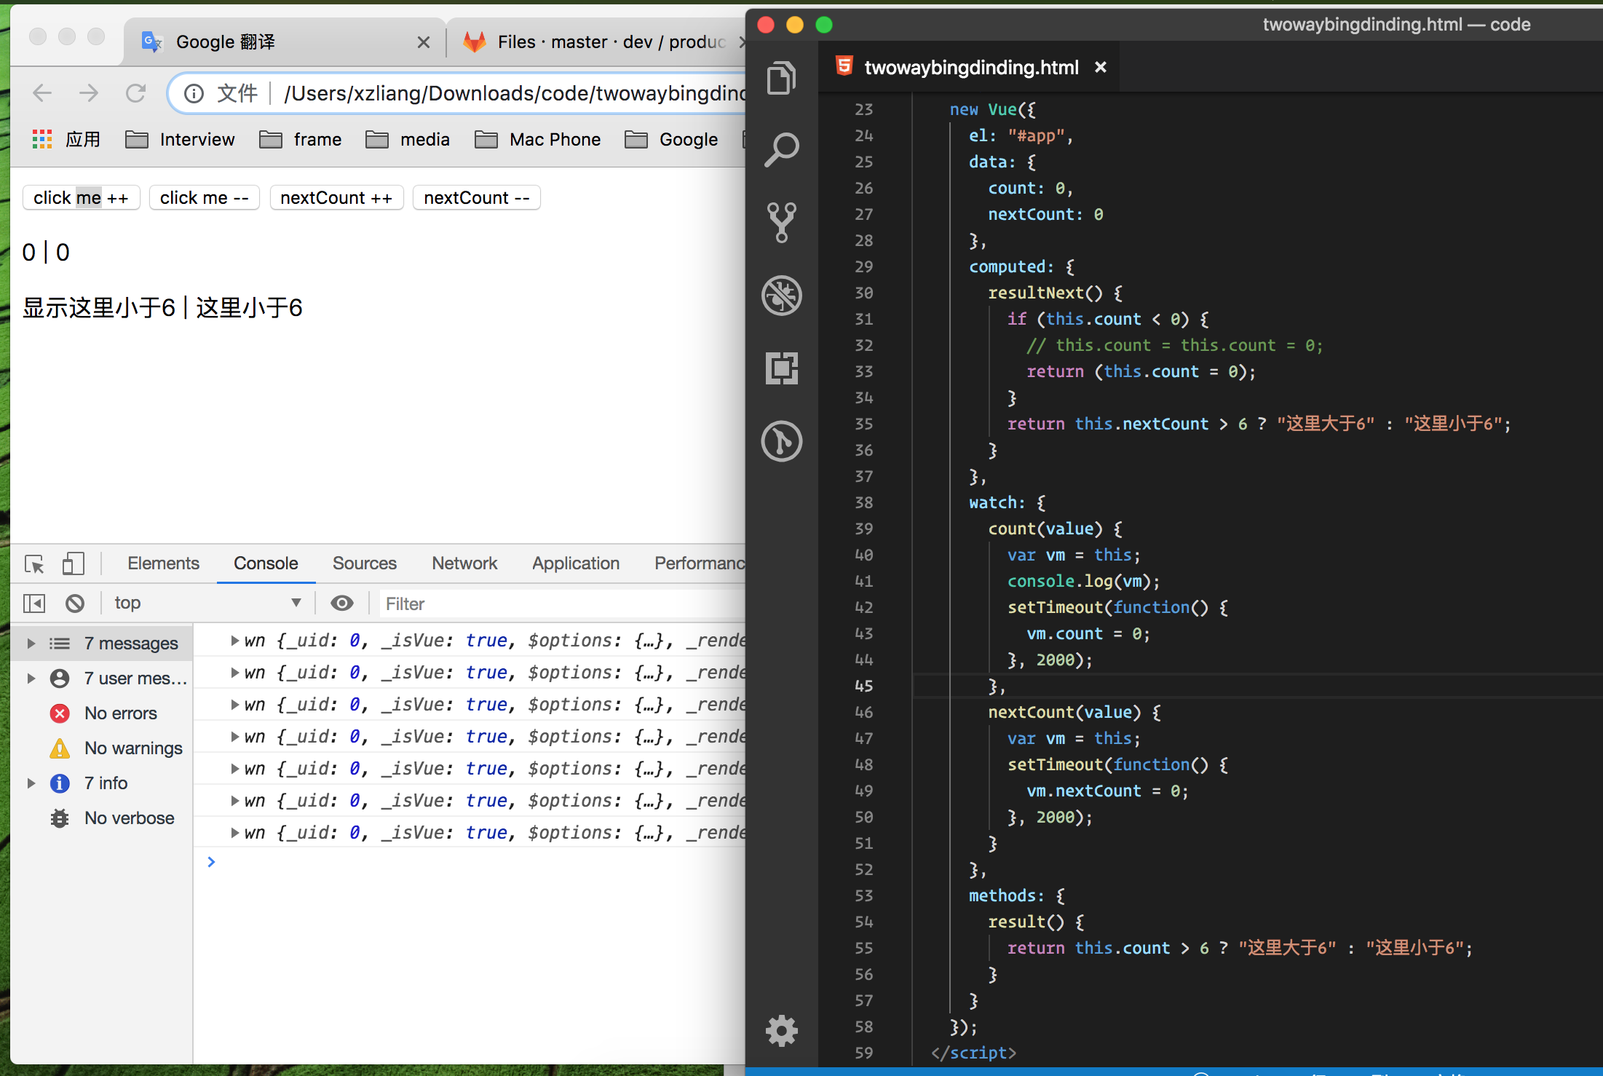Open the Extensions panel icon
Image resolution: width=1603 pixels, height=1076 pixels.
[781, 368]
